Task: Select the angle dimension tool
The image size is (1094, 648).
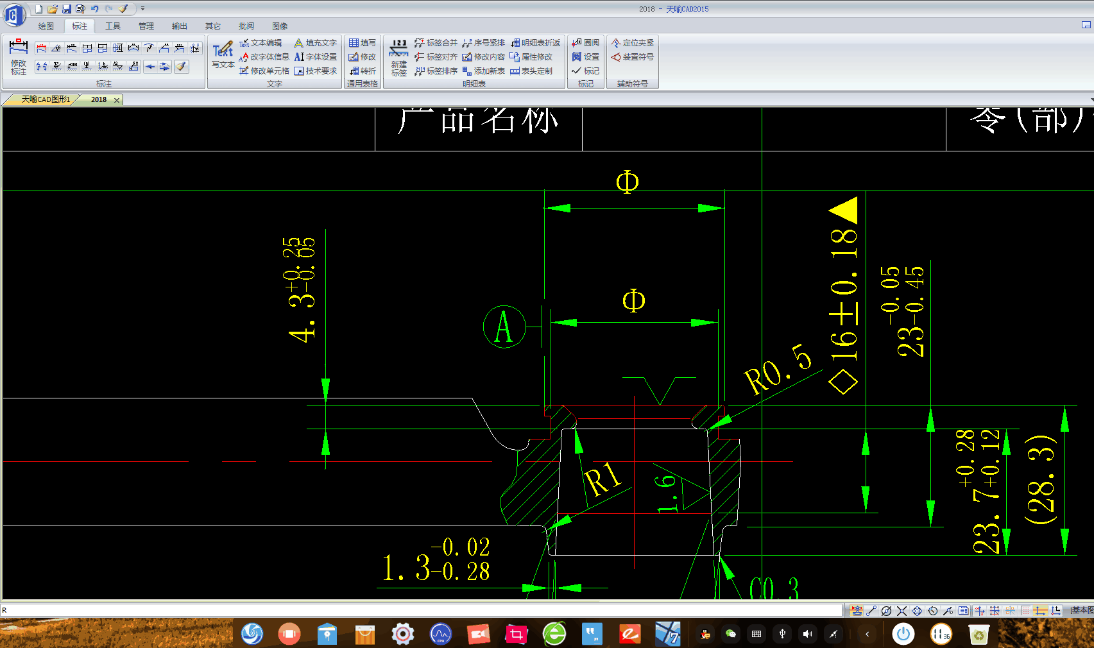Action: pos(56,48)
